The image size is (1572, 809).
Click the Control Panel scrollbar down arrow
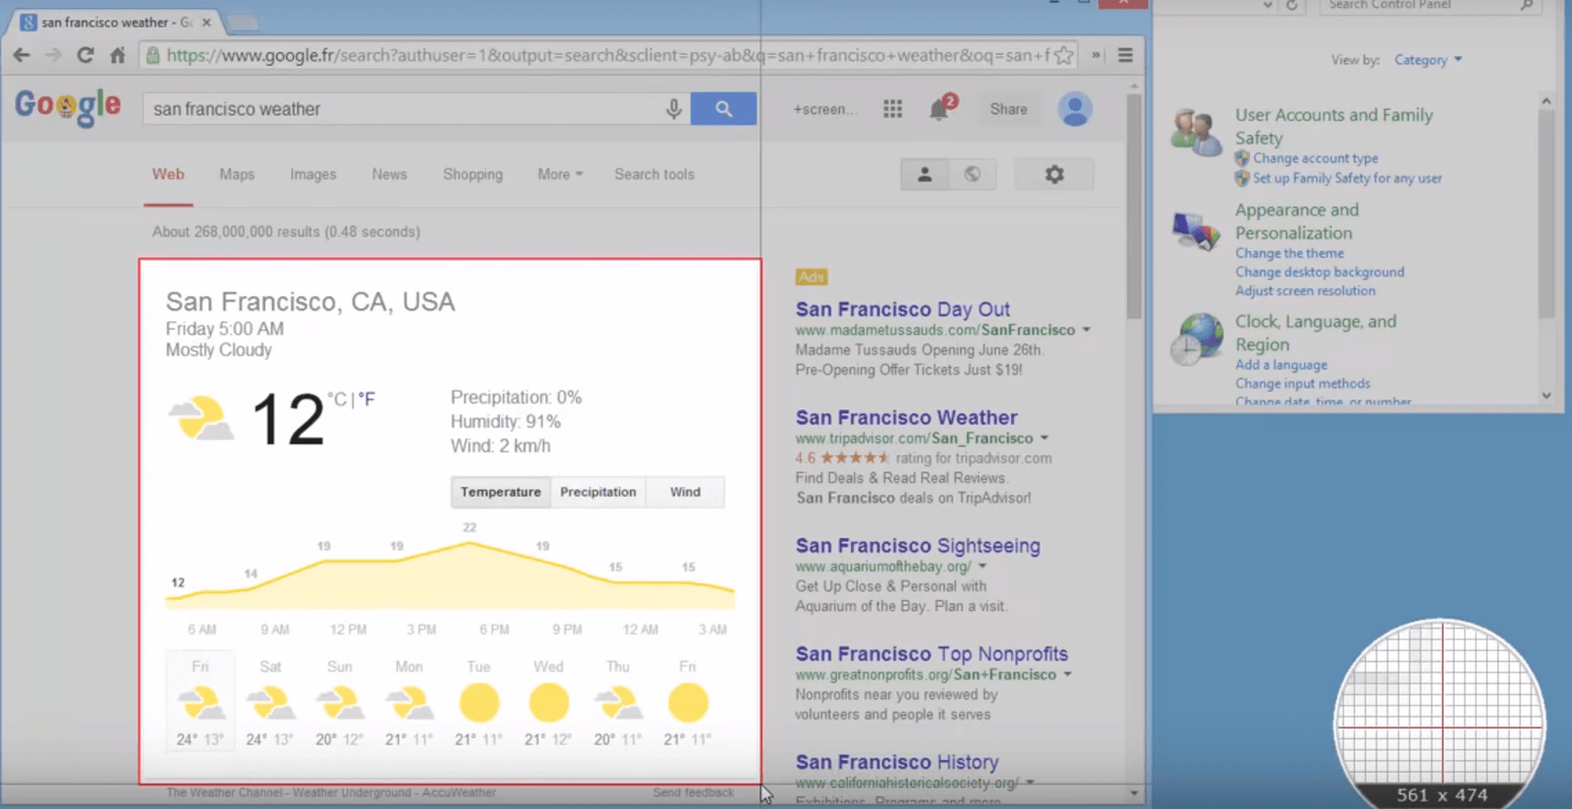click(x=1546, y=396)
